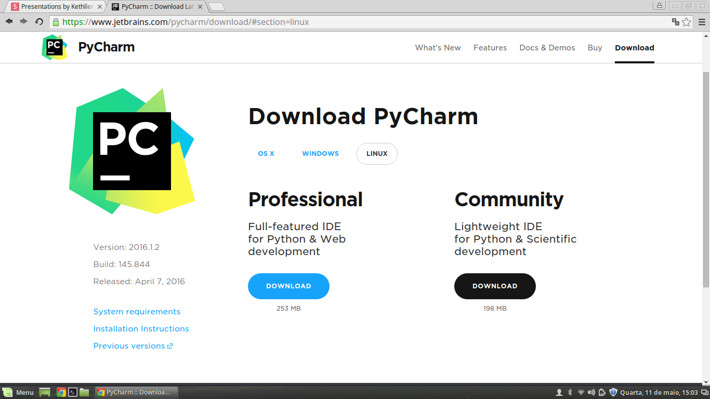Image resolution: width=710 pixels, height=399 pixels.
Task: Close the PyCharm Download tab
Action: click(x=200, y=7)
